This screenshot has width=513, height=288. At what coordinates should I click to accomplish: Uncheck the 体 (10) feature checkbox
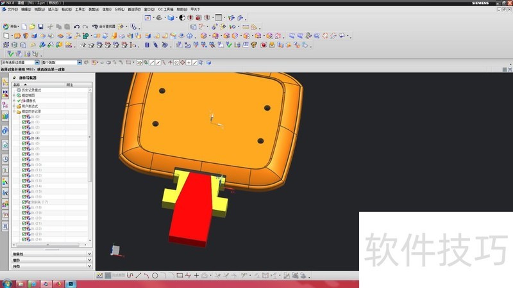click(x=24, y=164)
